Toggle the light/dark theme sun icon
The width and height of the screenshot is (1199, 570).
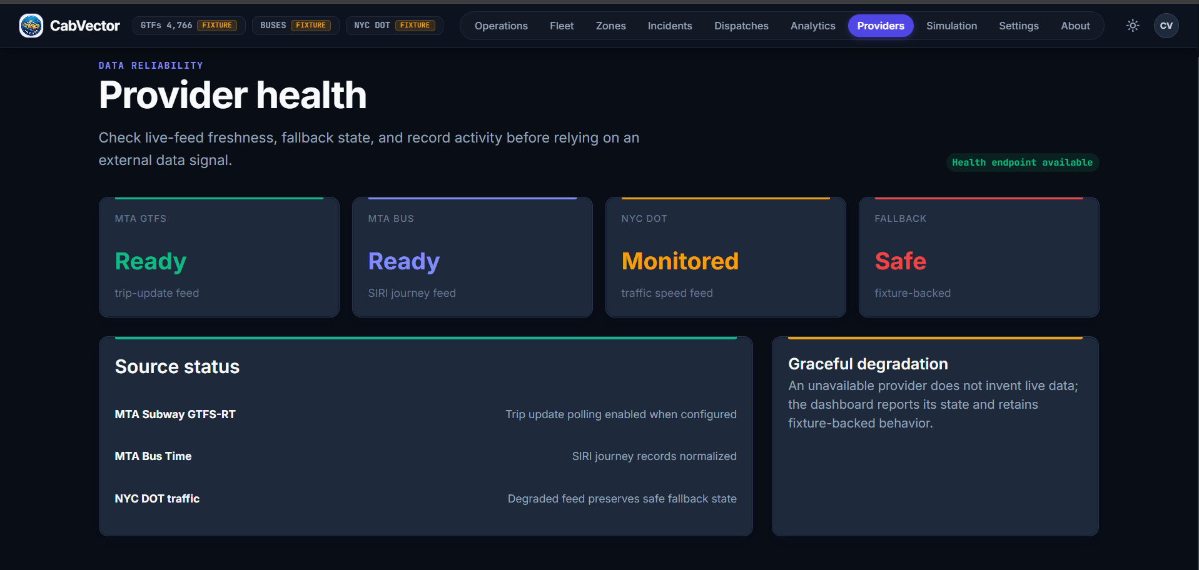coord(1133,26)
